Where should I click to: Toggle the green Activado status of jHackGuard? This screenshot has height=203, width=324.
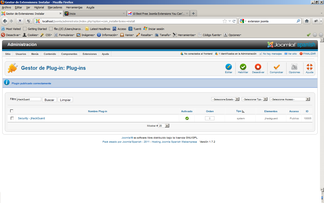point(187,118)
